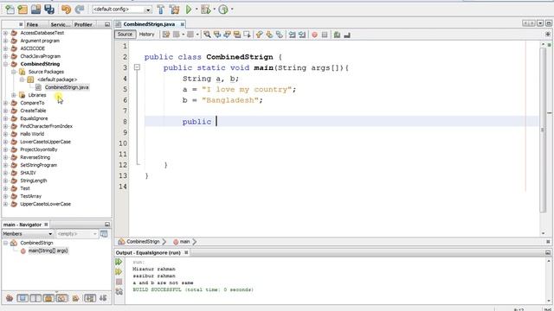The width and height of the screenshot is (554, 311).
Task: Click the Previous Bookmark icon
Action: [x=260, y=35]
